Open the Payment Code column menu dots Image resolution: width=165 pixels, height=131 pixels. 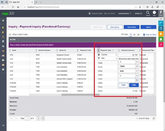click(x=78, y=50)
